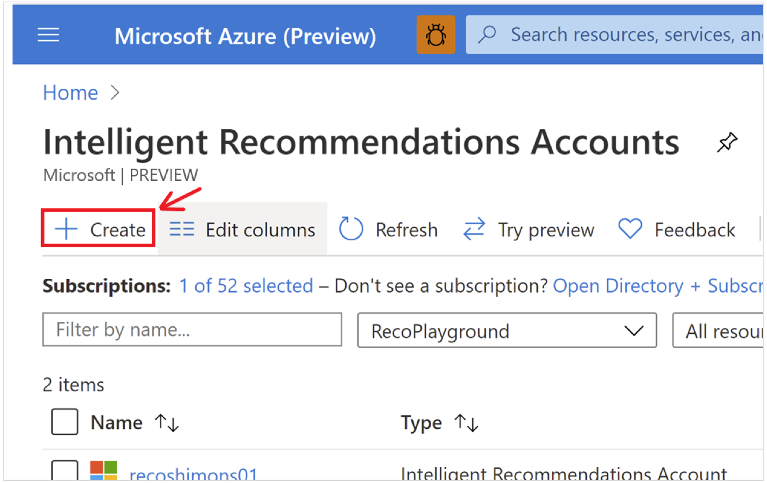The image size is (767, 483).
Task: Click the 1 of 52 selected subscriptions link
Action: coord(246,285)
